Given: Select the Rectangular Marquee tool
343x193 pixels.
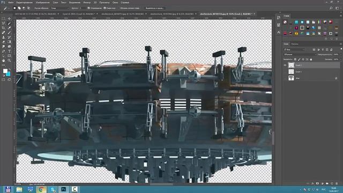Looking at the screenshot, I should point(3,19).
